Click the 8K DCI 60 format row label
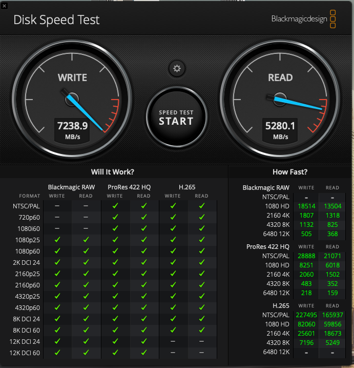Viewport: 354px width, 368px height. [26, 330]
